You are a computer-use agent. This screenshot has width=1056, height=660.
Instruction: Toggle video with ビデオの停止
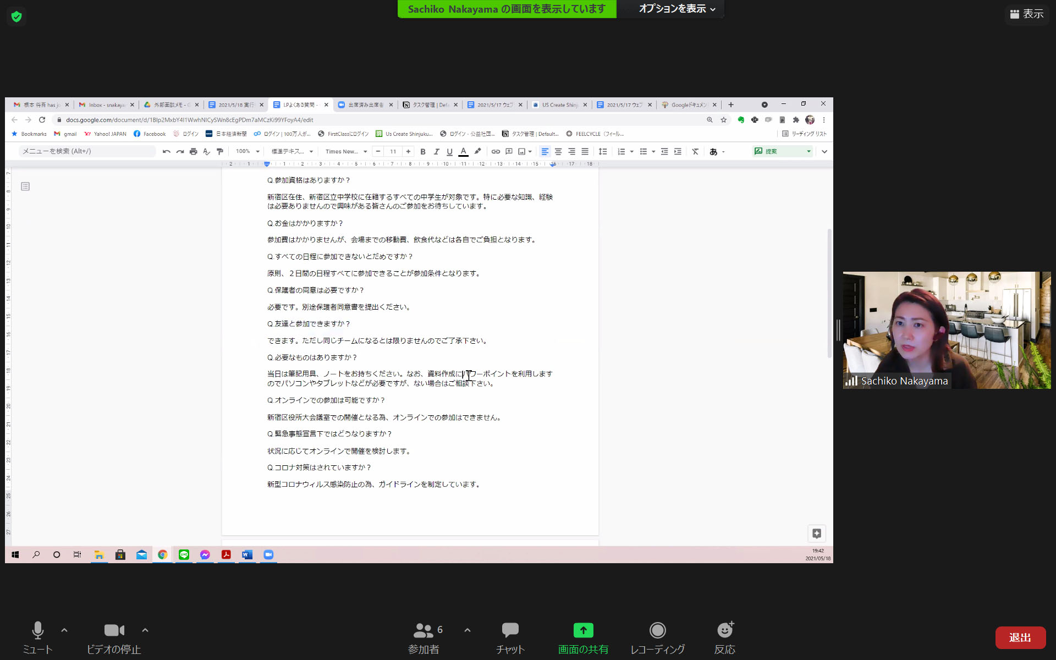pos(114,630)
